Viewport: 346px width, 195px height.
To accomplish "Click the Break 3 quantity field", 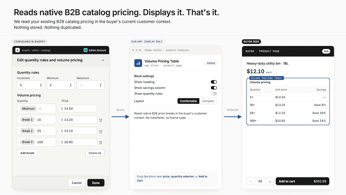I will click(x=36, y=142).
